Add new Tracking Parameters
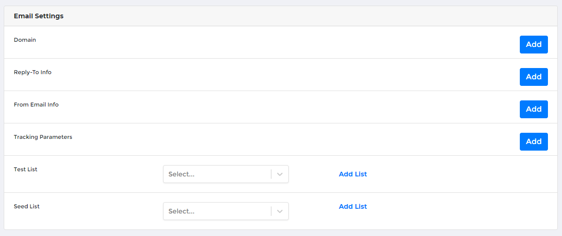Screen dimensions: 562x236 [533, 142]
